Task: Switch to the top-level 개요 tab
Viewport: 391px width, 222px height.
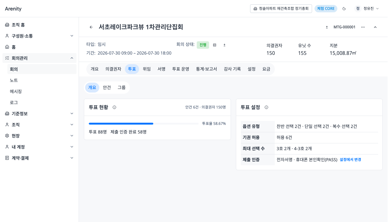Action: (x=95, y=69)
